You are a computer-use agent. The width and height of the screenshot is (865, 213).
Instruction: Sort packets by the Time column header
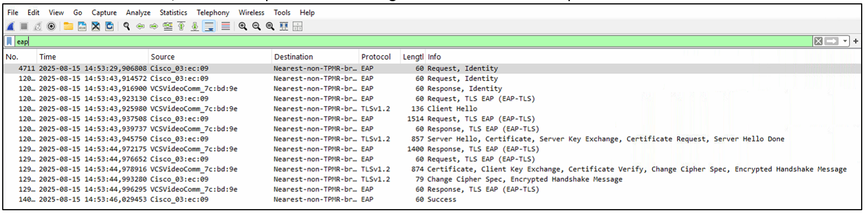coord(48,57)
